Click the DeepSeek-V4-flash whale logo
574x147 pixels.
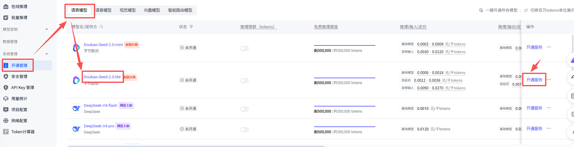pyautogui.click(x=76, y=108)
